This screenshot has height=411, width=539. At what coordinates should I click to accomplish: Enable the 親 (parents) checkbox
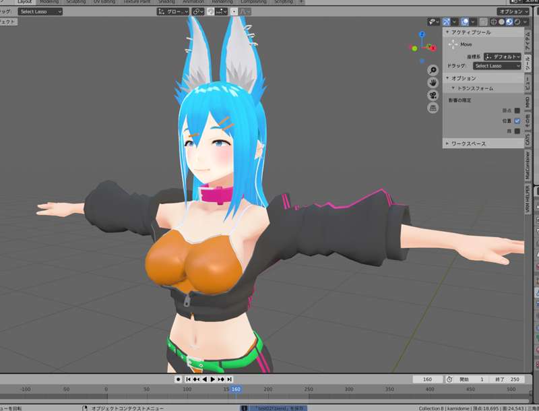[517, 131]
